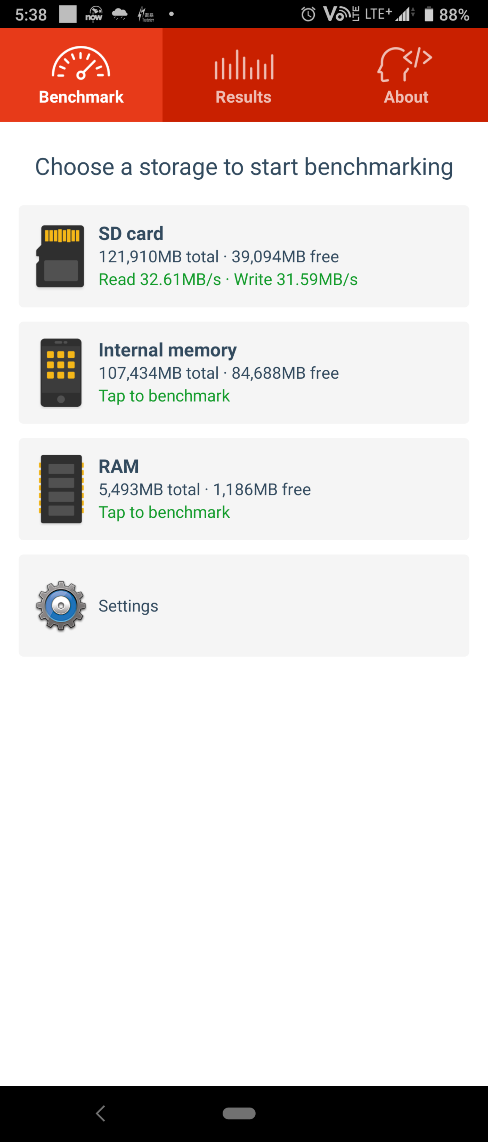Tap SD card read/write speed result
This screenshot has height=1142, width=488.
tap(228, 279)
